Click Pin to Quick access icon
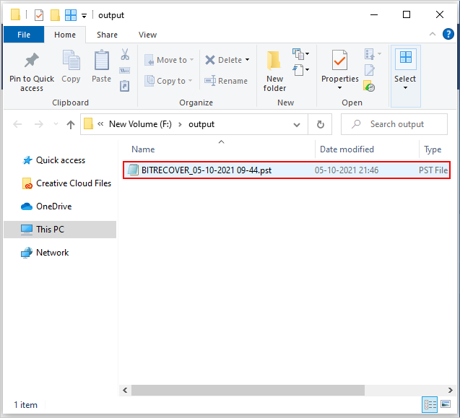This screenshot has height=418, width=460. pos(31,61)
